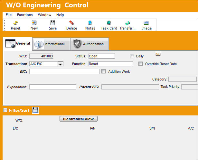Click the italic Expenditure label
The image size is (198, 160).
[17, 87]
